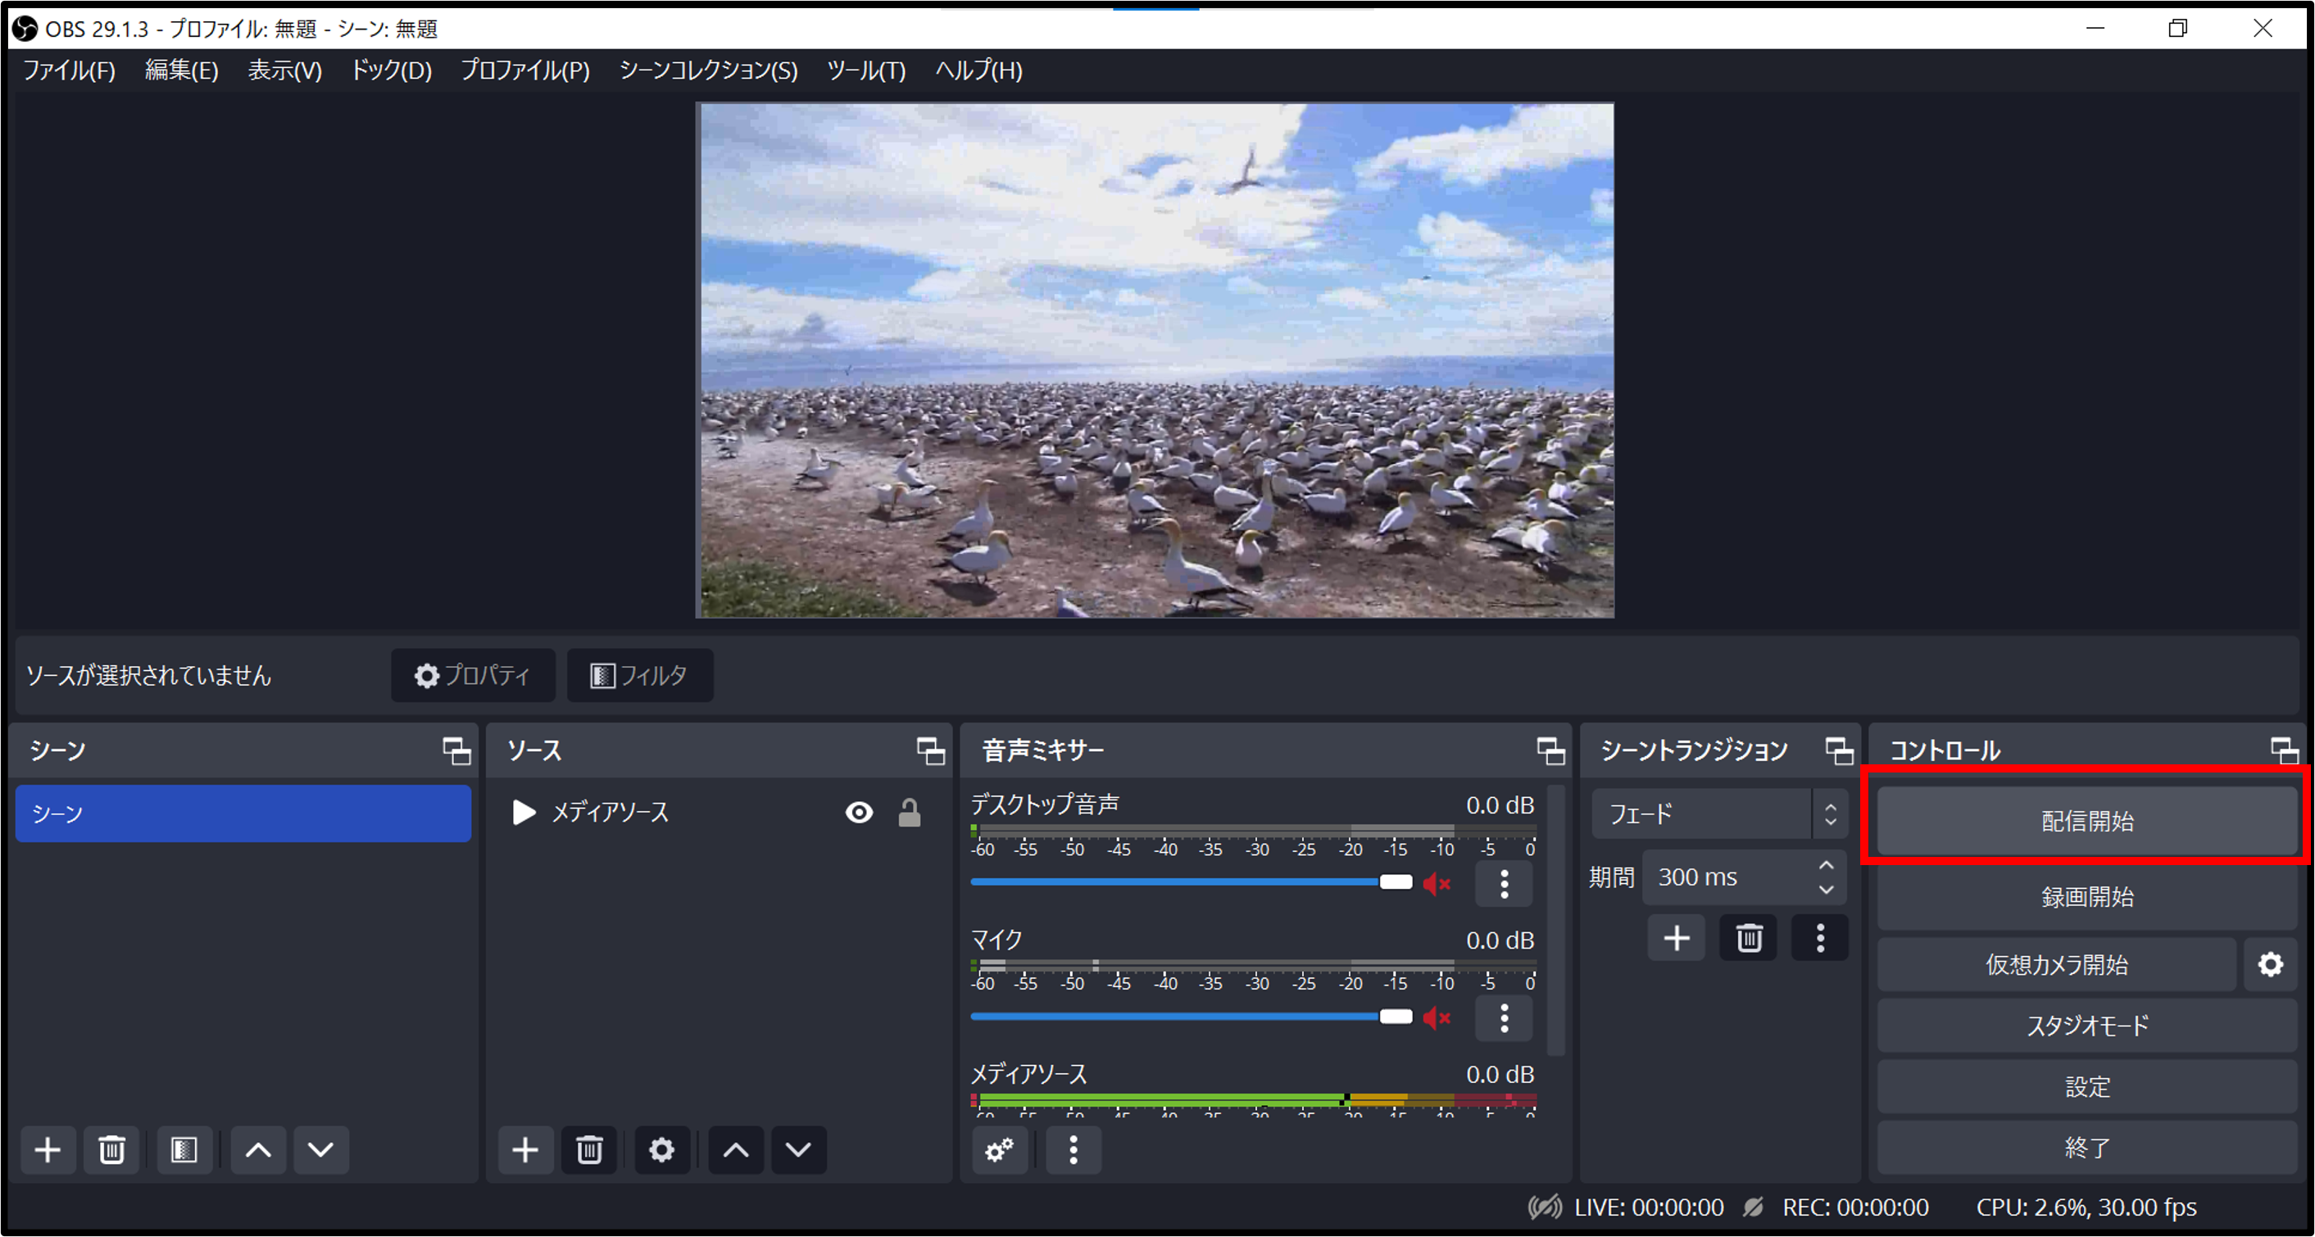The height and width of the screenshot is (1237, 2315).
Task: Click virtual camera settings gear icon
Action: 2270,965
